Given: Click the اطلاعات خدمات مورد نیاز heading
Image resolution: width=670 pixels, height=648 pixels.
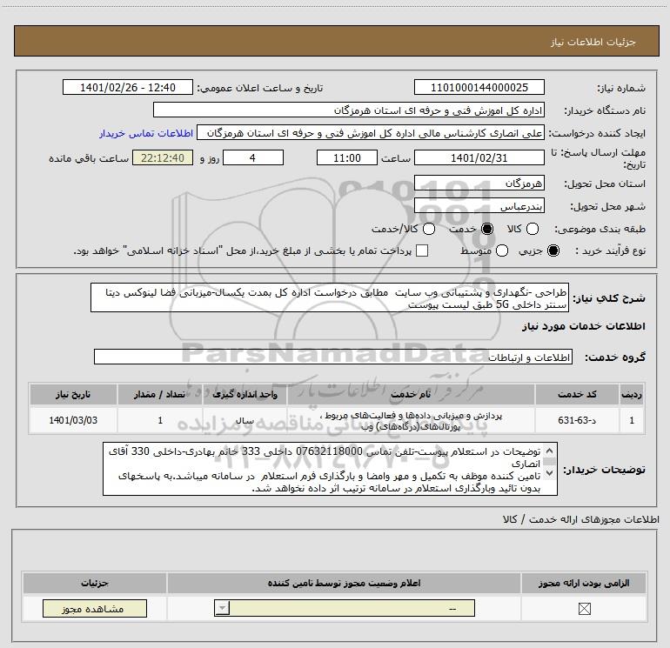Looking at the screenshot, I should coord(584,326).
